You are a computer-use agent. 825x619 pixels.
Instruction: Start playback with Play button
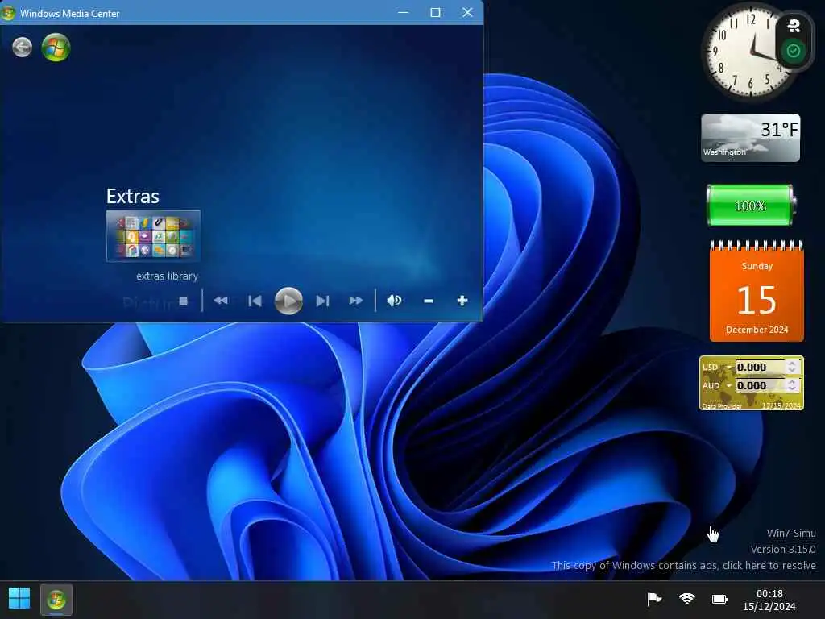[x=288, y=301]
